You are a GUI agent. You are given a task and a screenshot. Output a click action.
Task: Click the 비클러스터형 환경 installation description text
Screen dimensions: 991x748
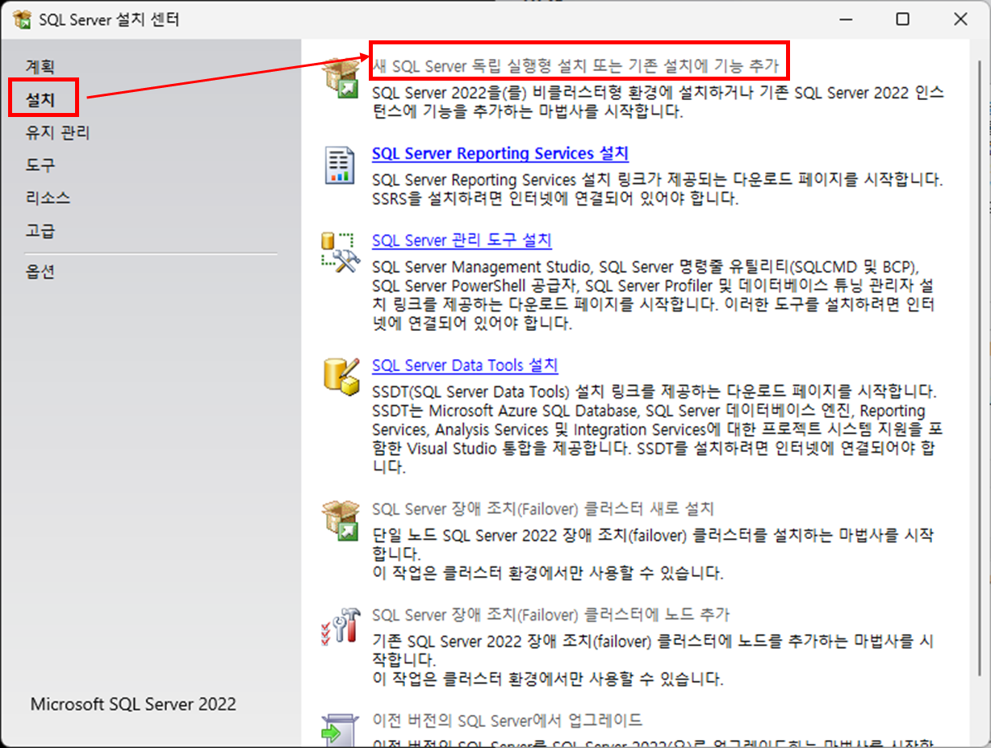(x=658, y=102)
